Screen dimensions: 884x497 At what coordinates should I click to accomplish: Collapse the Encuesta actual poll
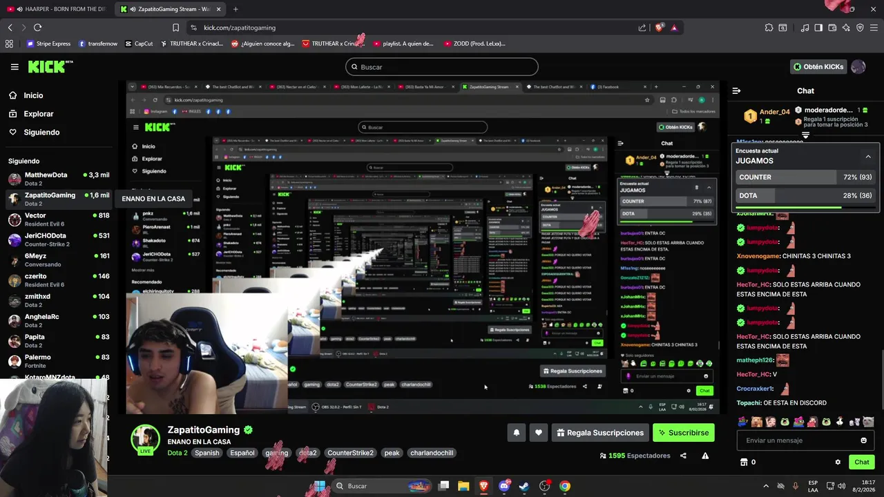868,157
